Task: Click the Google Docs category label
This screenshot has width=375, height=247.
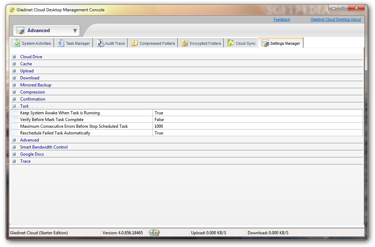Action: 32,154
